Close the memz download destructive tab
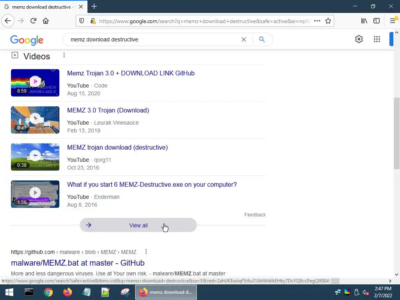400x300 pixels. 80,7
